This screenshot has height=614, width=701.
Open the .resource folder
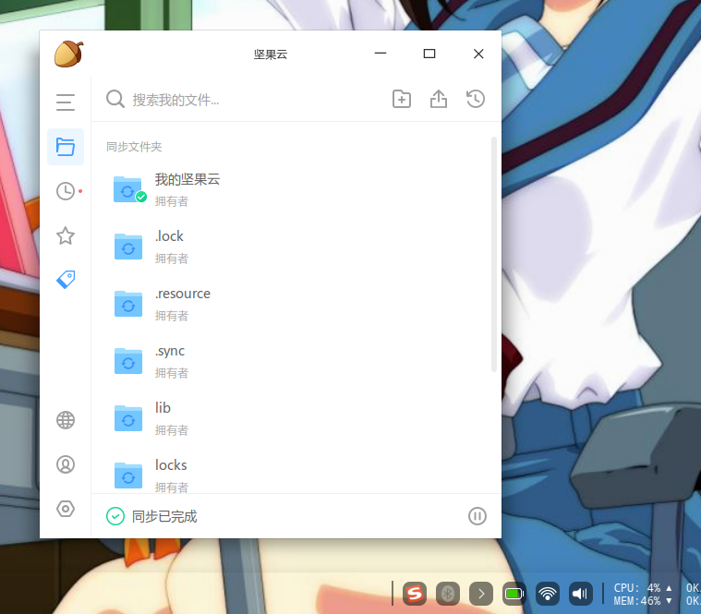295,304
